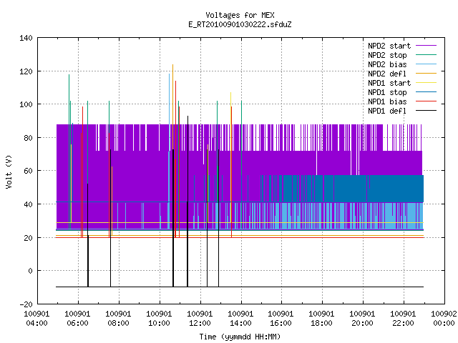Click the y-axis tick label 40
The width and height of the screenshot is (458, 343).
[28, 204]
